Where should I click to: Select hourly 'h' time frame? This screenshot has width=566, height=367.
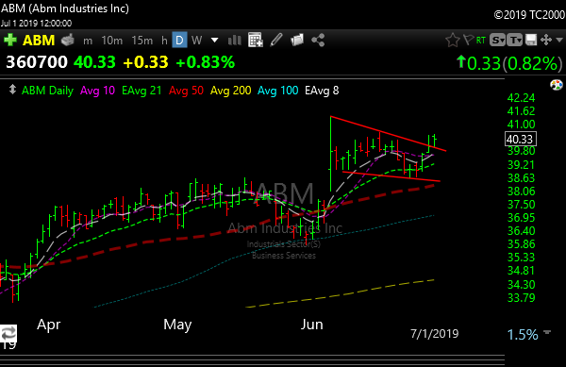pos(164,41)
